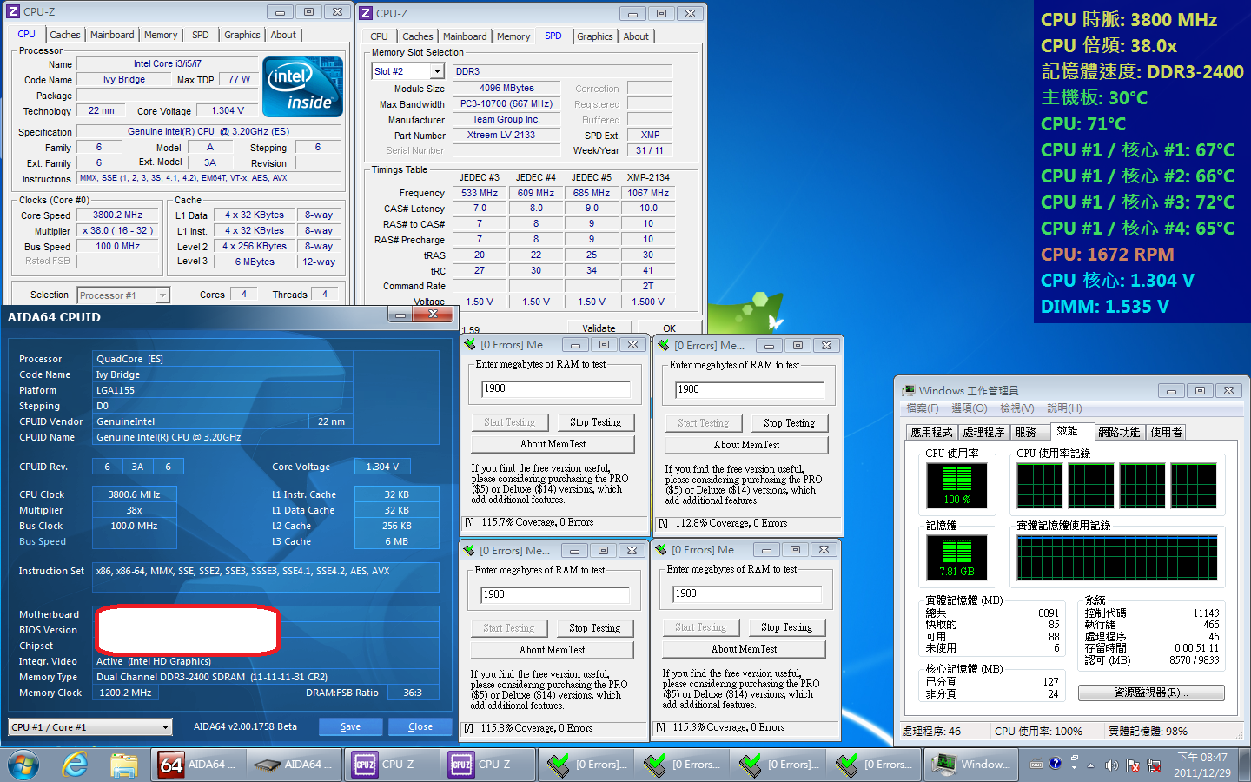
Task: Open Memory tab in right CPU-Z window
Action: [513, 36]
